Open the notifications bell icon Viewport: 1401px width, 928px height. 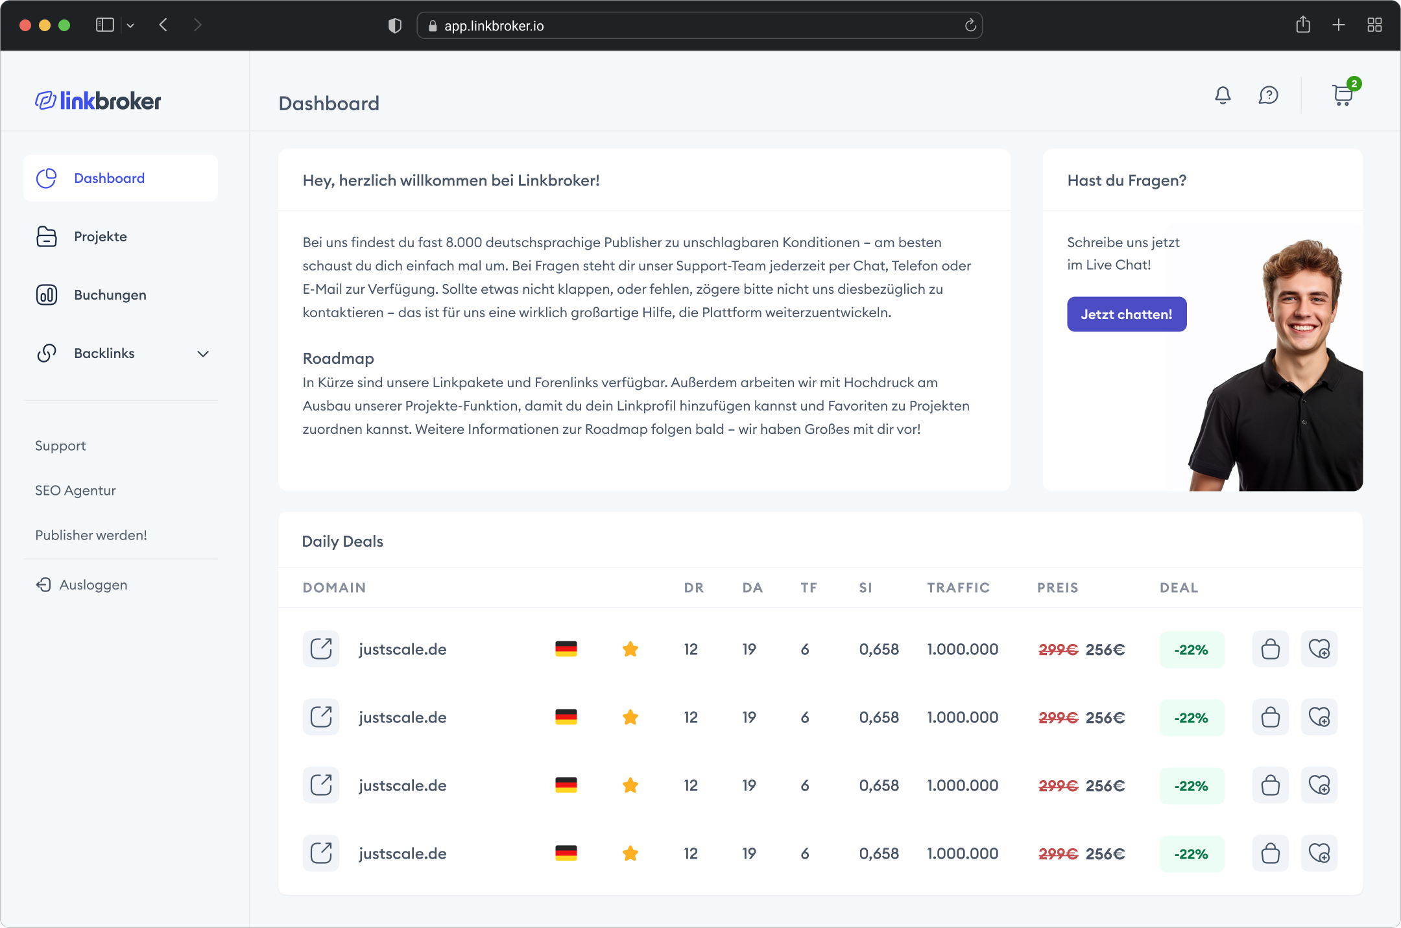click(x=1223, y=95)
